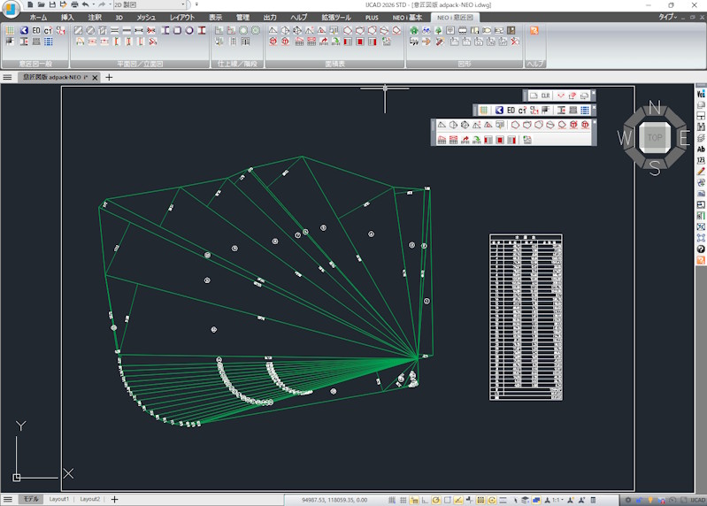Click the orange help icon in ヘルプ panel
The height and width of the screenshot is (506, 707).
pyautogui.click(x=534, y=30)
